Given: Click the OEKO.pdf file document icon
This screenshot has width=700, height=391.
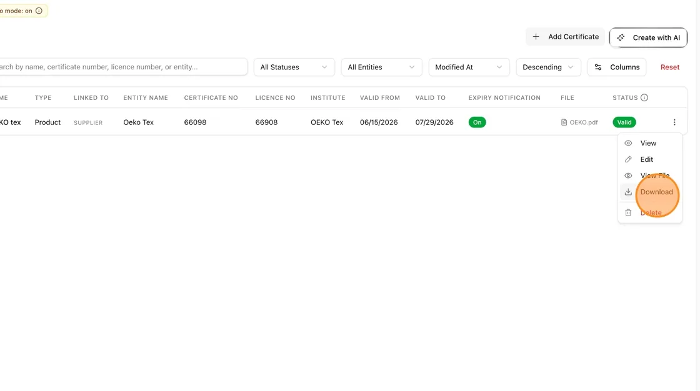Looking at the screenshot, I should [x=564, y=122].
